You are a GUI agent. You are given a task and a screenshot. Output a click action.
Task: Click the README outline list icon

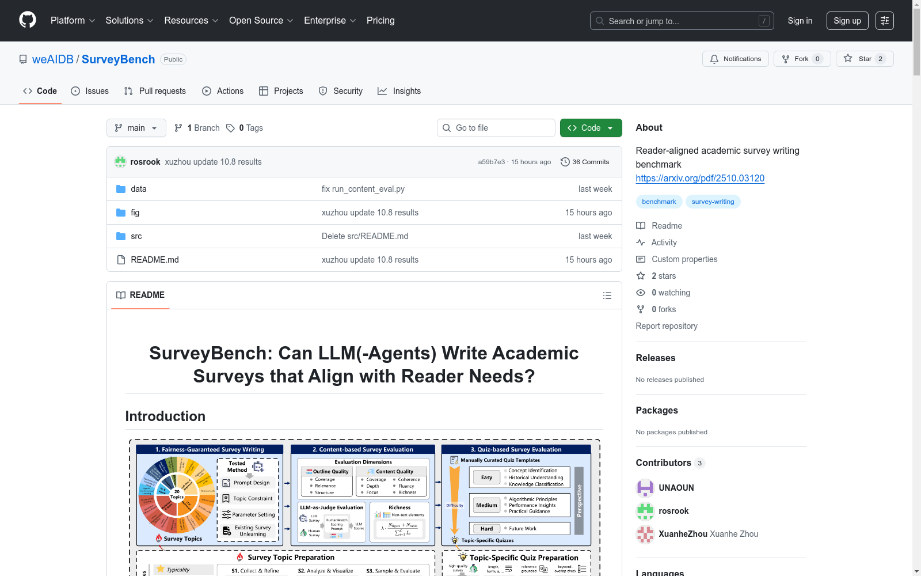(x=607, y=295)
